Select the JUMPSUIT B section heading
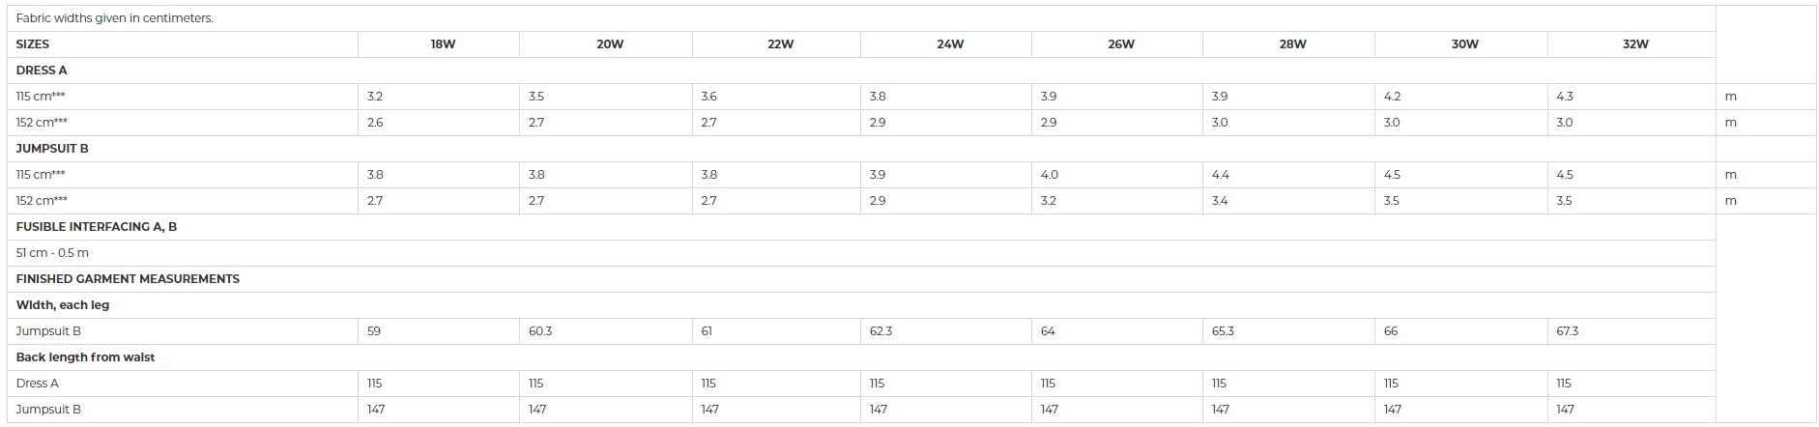This screenshot has height=427, width=1819. (x=52, y=149)
